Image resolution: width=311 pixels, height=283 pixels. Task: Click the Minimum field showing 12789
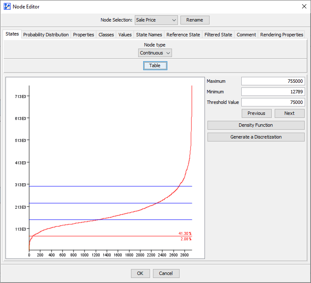click(273, 92)
